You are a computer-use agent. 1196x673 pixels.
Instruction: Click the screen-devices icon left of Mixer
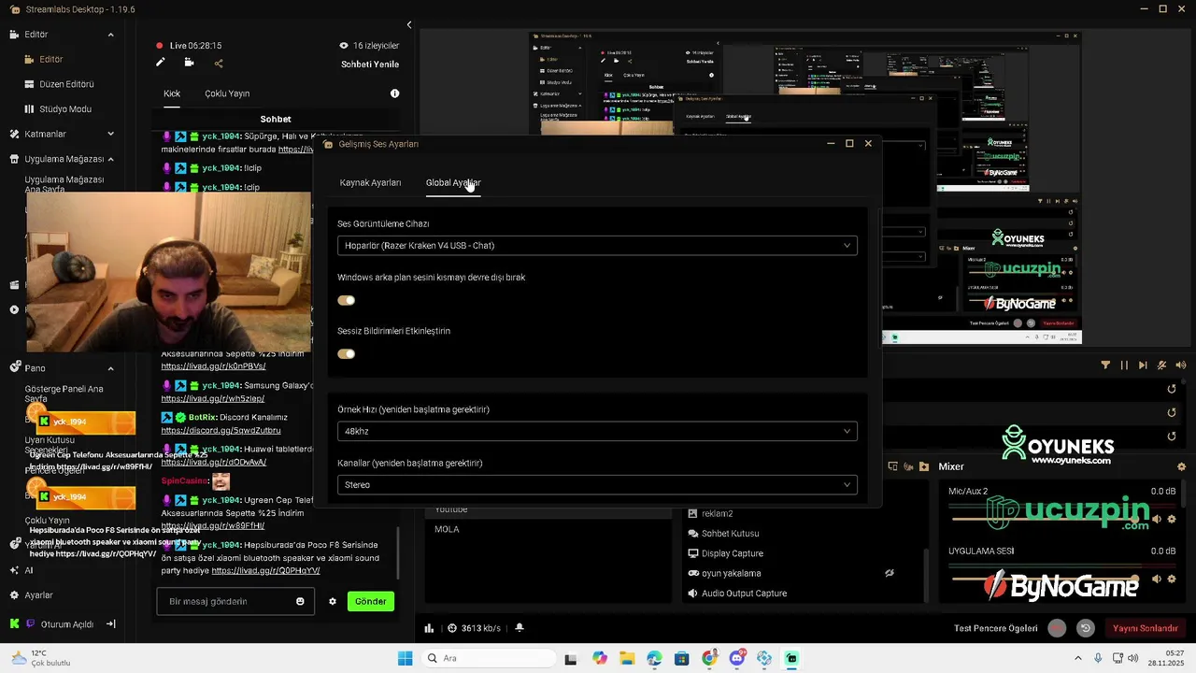pyautogui.click(x=892, y=466)
